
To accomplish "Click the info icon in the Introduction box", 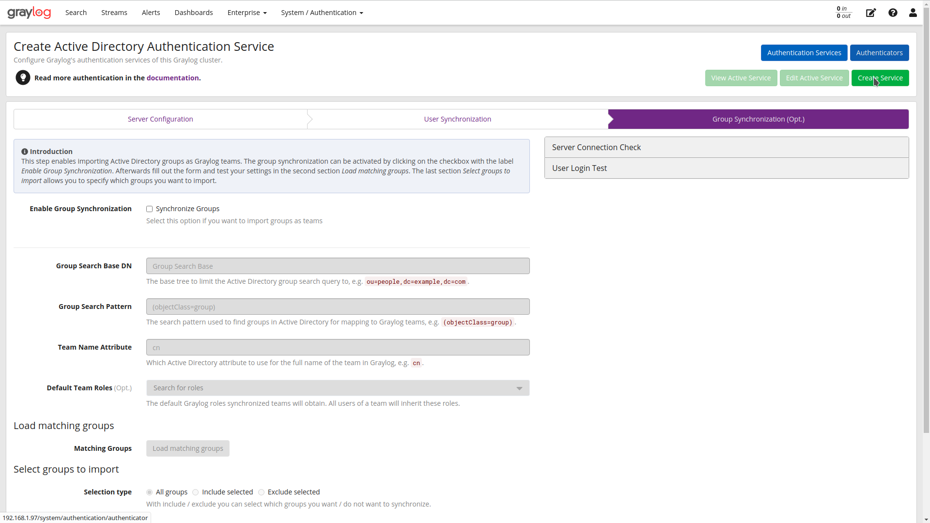I will point(25,151).
